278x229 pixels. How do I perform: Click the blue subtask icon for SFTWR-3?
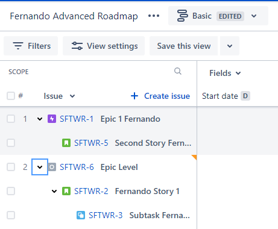[81, 215]
